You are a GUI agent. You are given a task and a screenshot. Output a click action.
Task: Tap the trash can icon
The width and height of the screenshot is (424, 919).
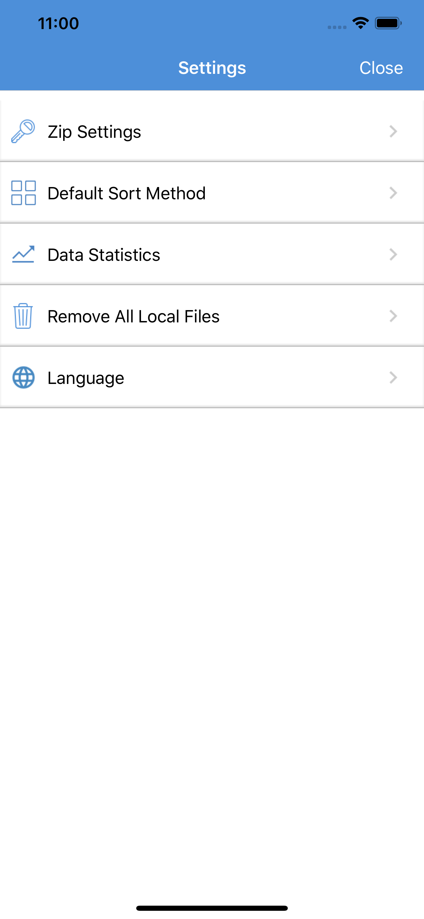pos(23,316)
